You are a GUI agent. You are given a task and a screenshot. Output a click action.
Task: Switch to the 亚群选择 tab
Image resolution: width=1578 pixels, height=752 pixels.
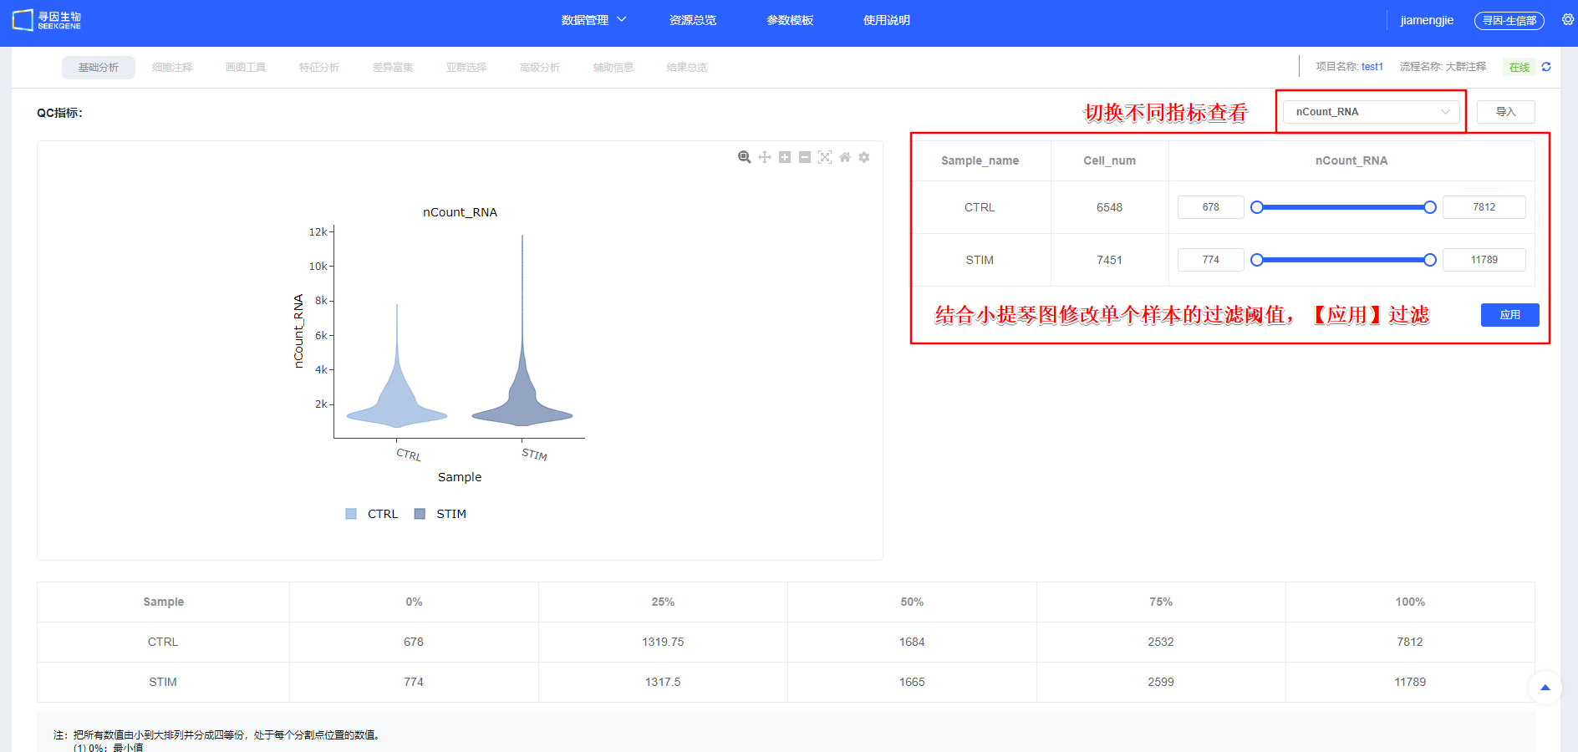tap(466, 68)
